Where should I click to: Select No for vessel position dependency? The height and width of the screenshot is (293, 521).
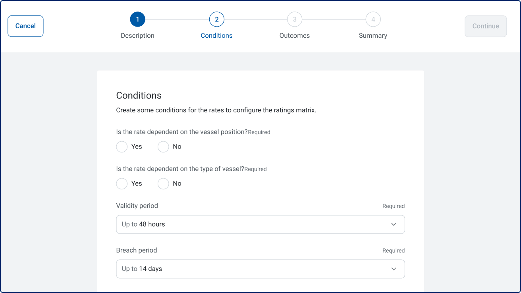[163, 147]
